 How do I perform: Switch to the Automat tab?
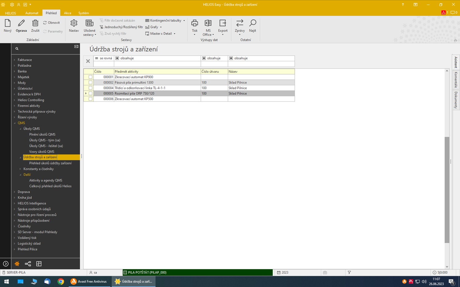tap(32, 13)
